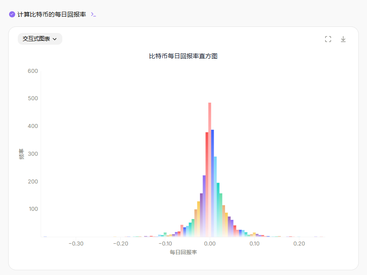Expand the chart to fullscreen

coord(328,39)
